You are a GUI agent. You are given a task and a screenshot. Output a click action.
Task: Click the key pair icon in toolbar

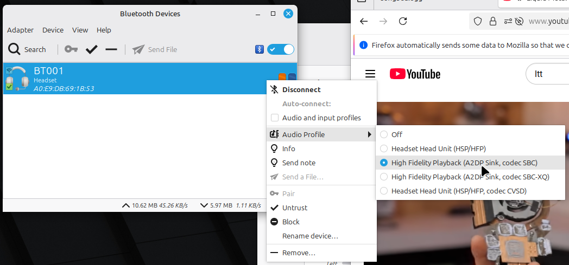tap(71, 49)
